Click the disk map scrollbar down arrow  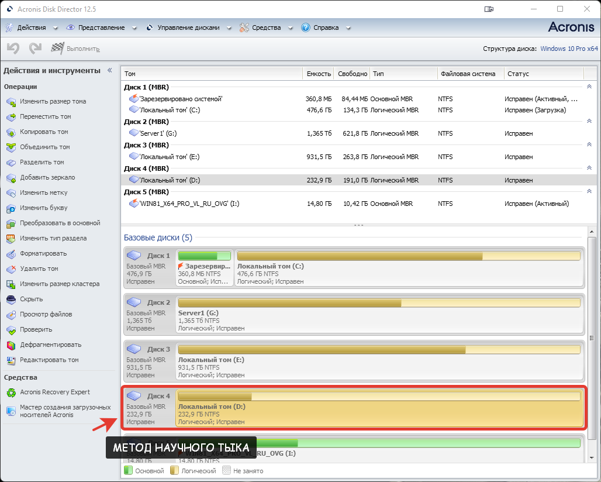(x=592, y=458)
